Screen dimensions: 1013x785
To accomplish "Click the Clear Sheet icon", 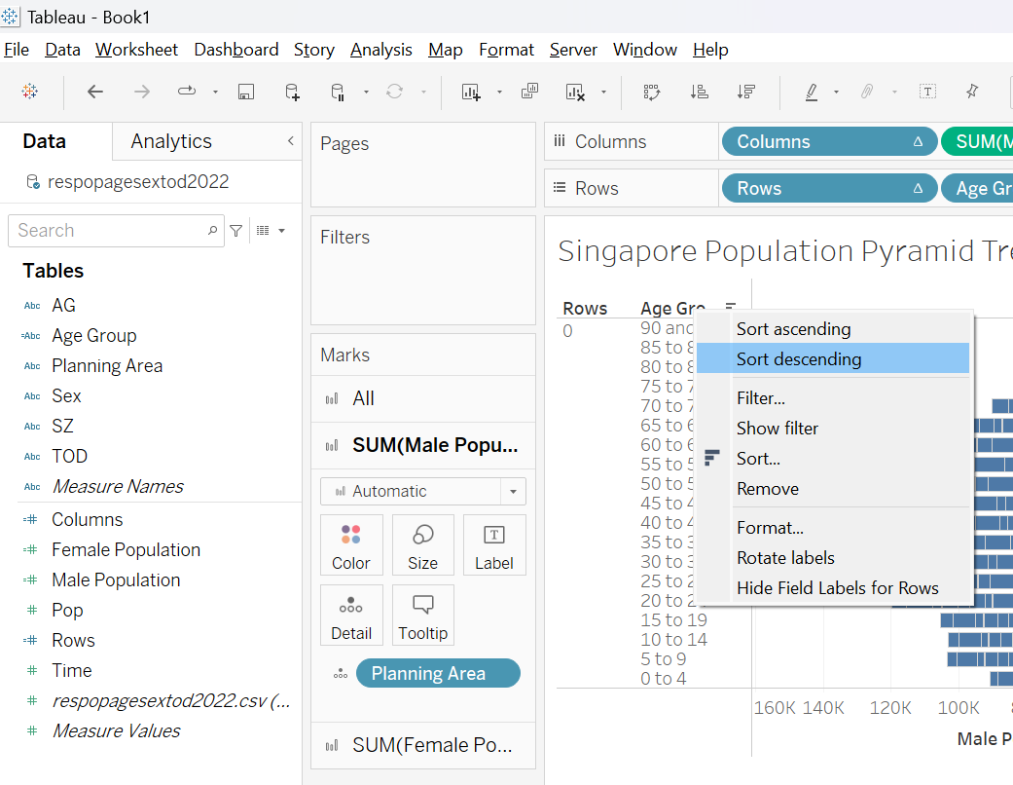I will click(x=575, y=92).
